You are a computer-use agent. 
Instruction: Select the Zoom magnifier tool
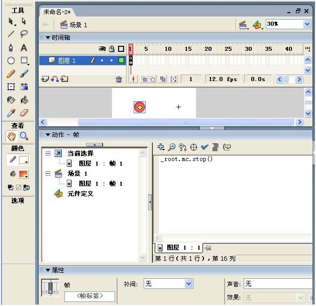point(24,136)
